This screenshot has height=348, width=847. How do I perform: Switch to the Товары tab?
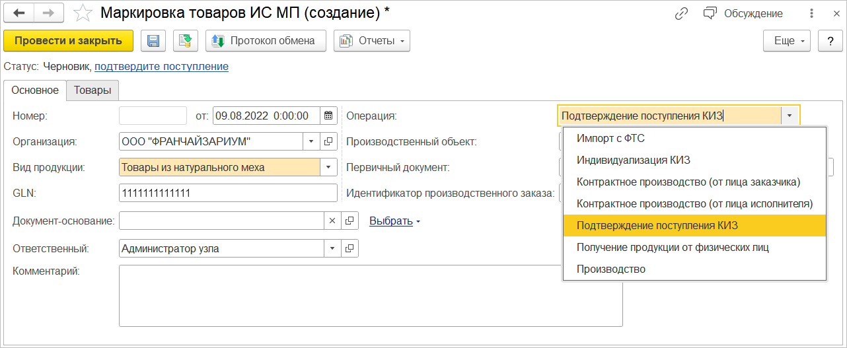pyautogui.click(x=92, y=90)
